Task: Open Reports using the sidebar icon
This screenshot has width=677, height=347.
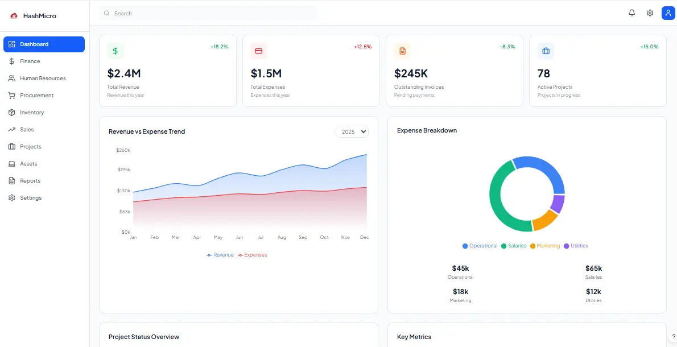Action: click(11, 180)
